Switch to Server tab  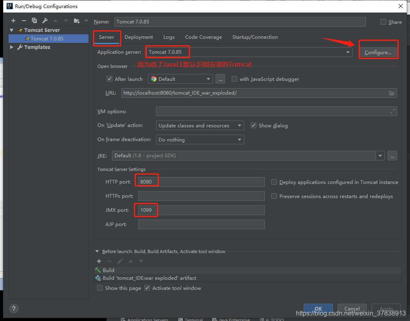107,37
